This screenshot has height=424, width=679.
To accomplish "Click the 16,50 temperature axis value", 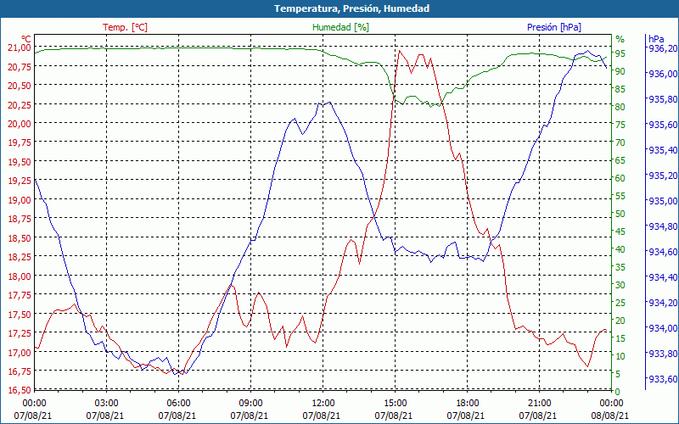I will pos(20,390).
